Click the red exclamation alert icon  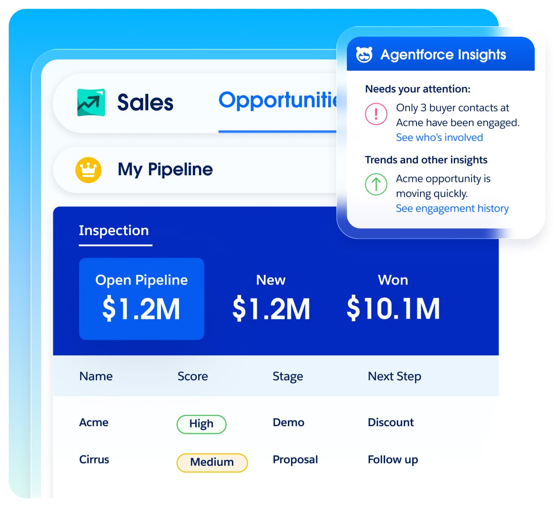pos(376,114)
